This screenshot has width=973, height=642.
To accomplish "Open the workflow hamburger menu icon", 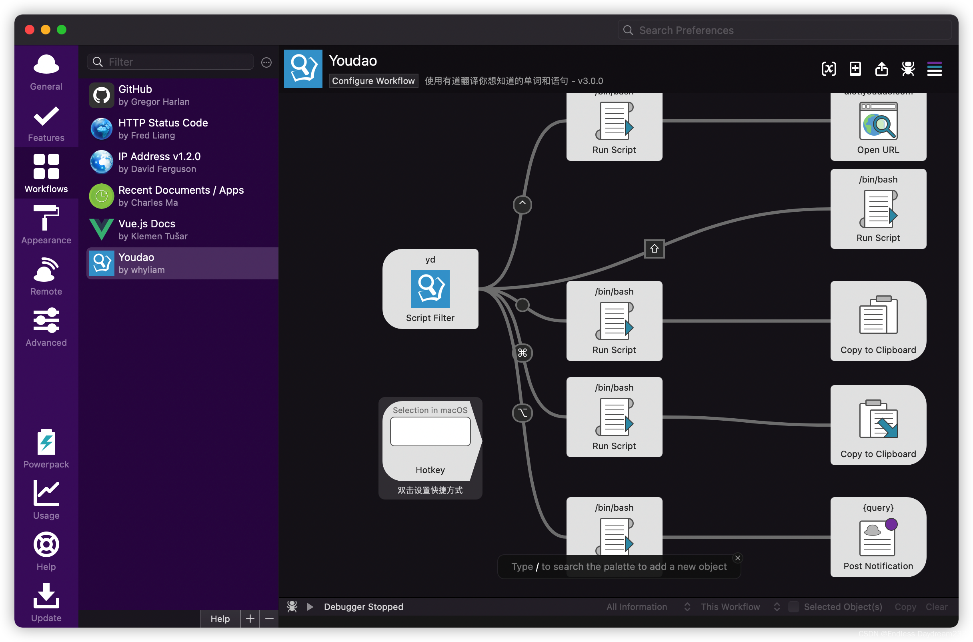I will click(x=934, y=69).
